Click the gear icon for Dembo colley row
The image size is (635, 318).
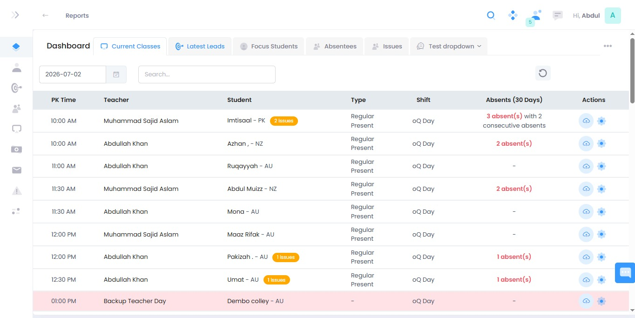pyautogui.click(x=601, y=301)
